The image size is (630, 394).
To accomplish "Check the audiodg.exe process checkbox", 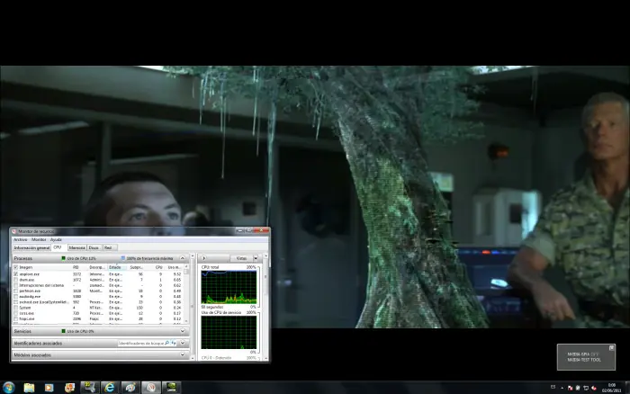I will 15,297.
